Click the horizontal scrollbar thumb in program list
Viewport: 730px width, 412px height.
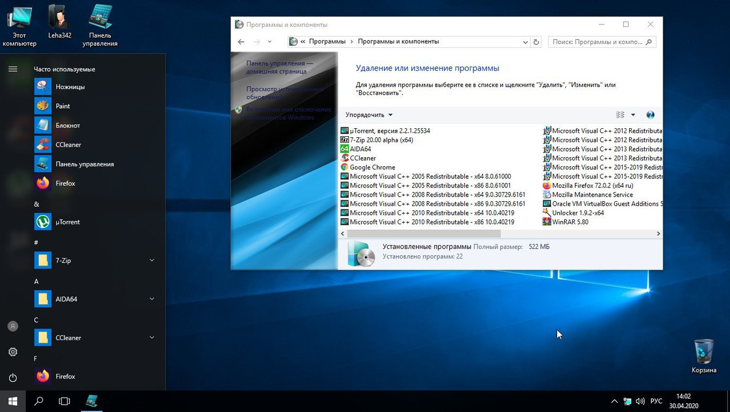[423, 234]
